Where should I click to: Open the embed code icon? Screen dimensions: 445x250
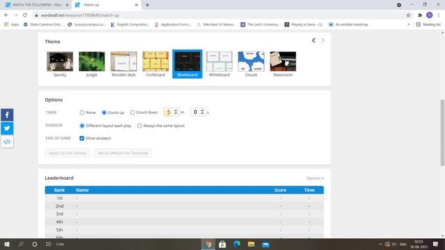point(7,142)
